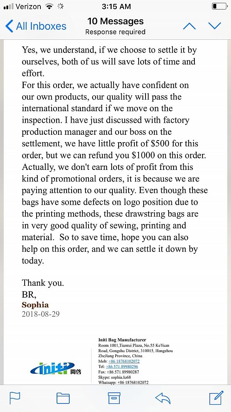Open the move-to-folder icon

[x=63, y=398]
